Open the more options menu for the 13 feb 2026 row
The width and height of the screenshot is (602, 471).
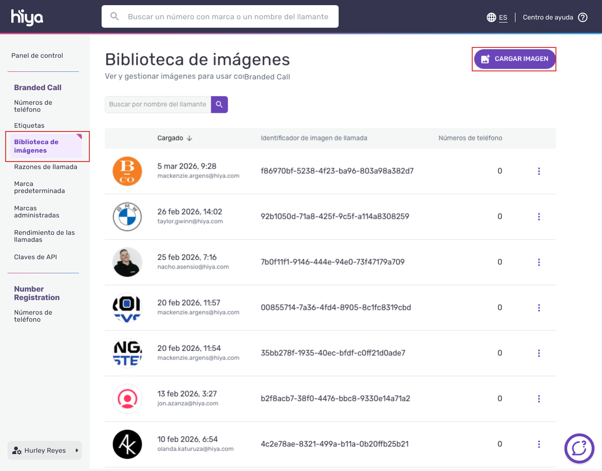[x=539, y=399]
